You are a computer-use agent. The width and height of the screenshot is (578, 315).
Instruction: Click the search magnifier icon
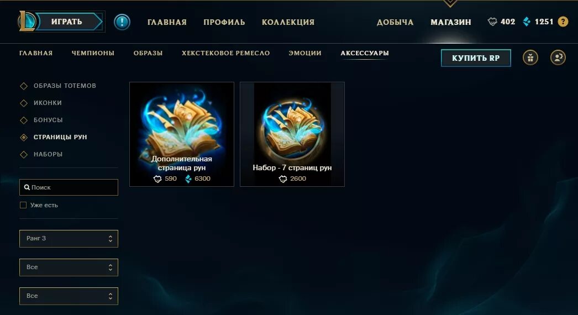coord(27,187)
